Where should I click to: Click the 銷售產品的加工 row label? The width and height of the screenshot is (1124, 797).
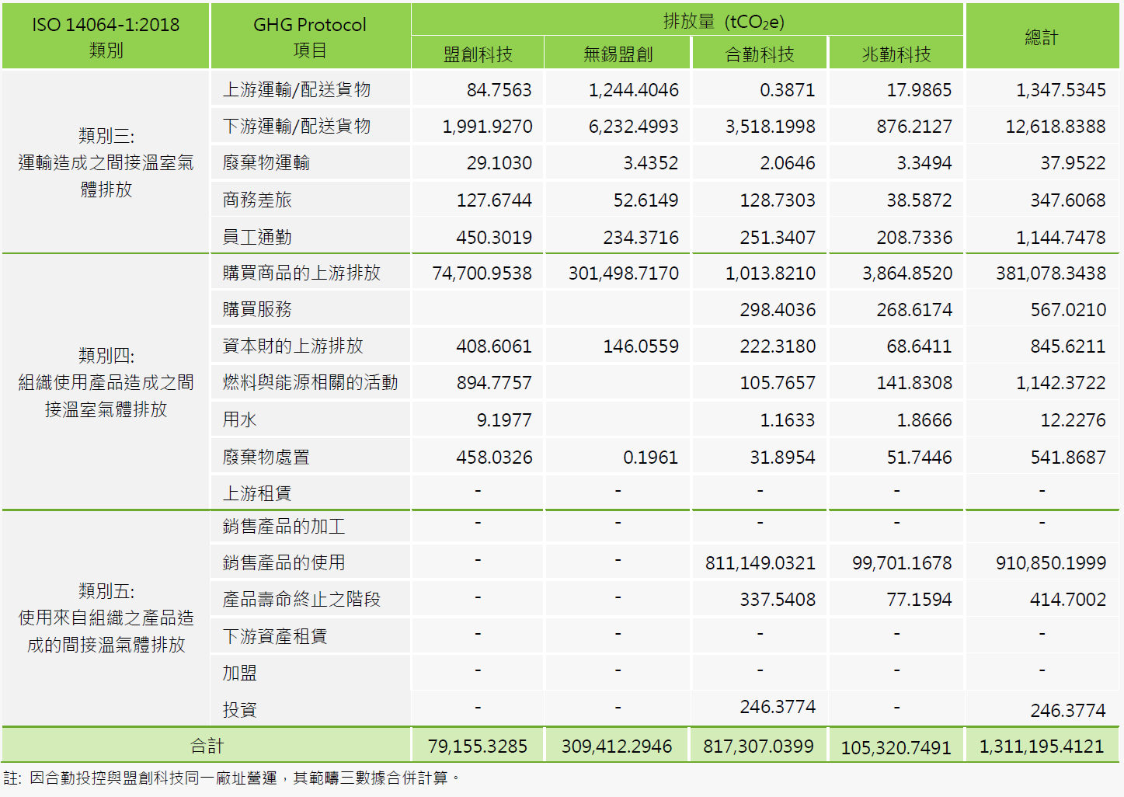(284, 527)
